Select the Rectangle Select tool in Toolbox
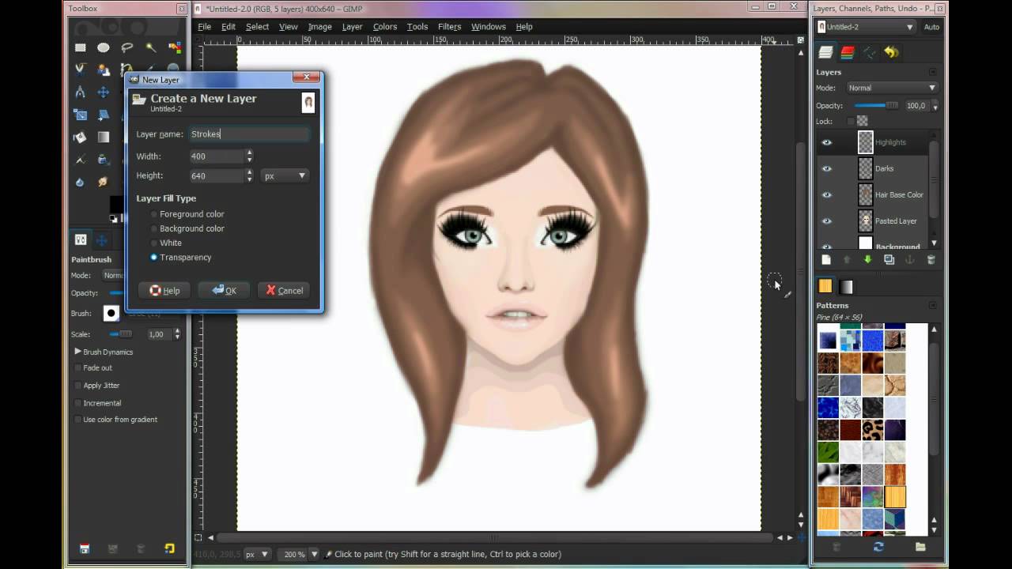Image resolution: width=1012 pixels, height=569 pixels. (80, 47)
